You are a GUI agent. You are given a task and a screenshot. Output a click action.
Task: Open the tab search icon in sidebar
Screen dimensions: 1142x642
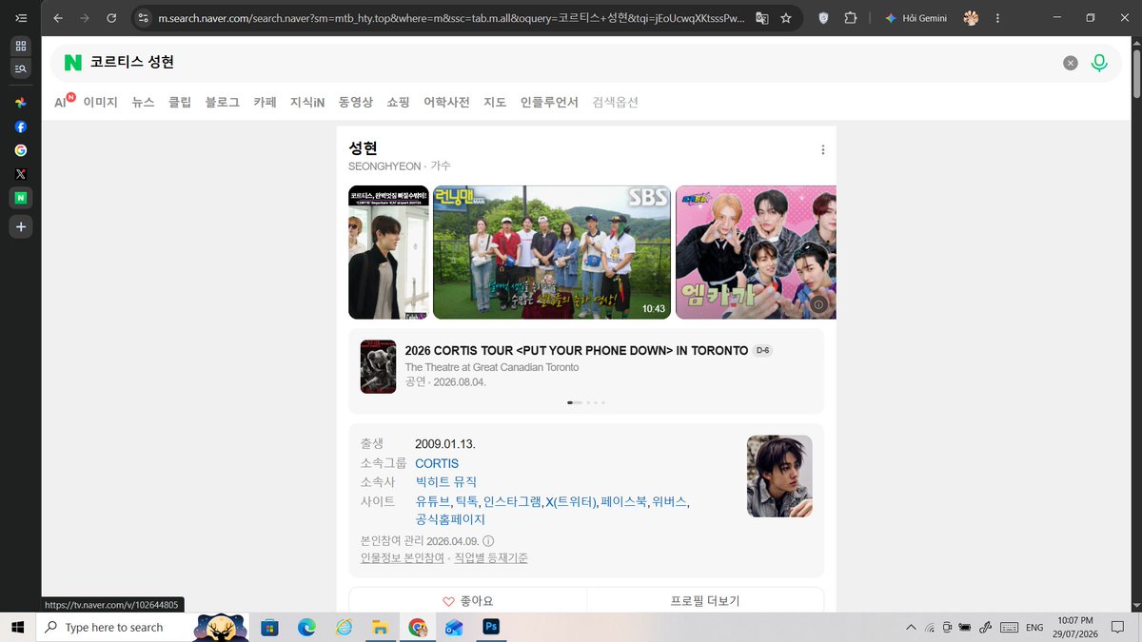(x=21, y=68)
